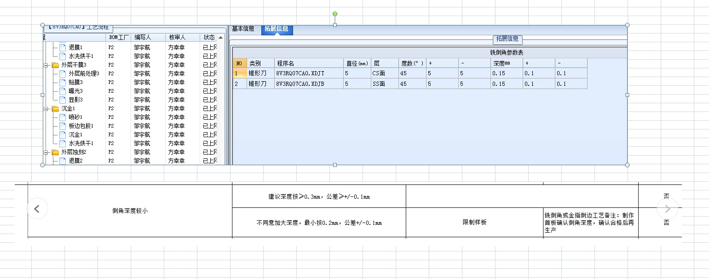Click 邹宇航 in the 曝光3 row
The image size is (709, 279).
(142, 91)
